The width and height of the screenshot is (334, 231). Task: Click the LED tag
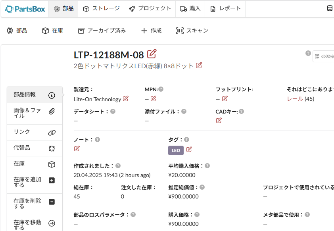[x=176, y=150]
